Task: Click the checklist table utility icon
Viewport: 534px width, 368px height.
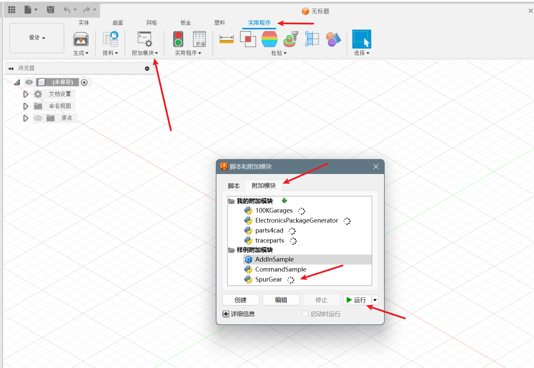Action: tap(200, 39)
